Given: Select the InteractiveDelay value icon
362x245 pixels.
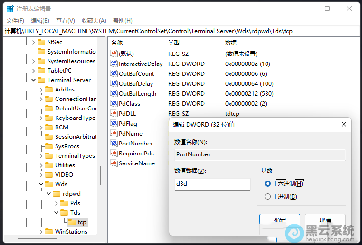Looking at the screenshot, I should pyautogui.click(x=114, y=64).
